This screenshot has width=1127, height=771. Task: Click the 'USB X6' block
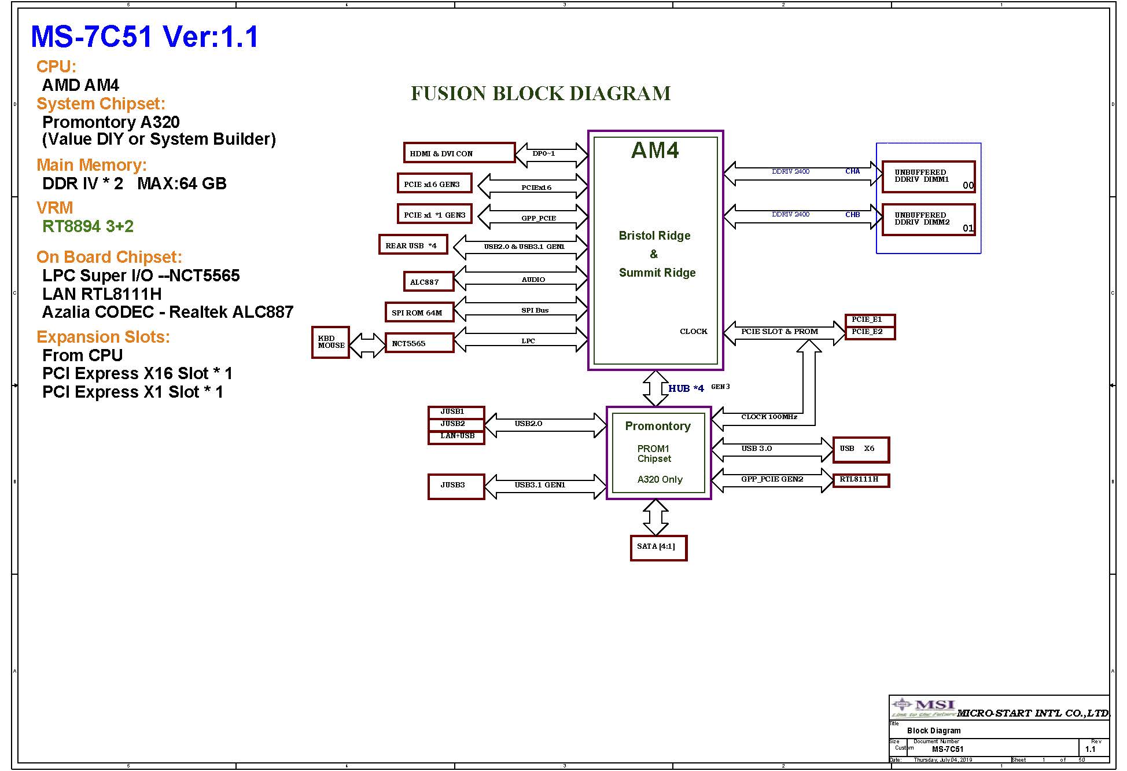point(861,450)
